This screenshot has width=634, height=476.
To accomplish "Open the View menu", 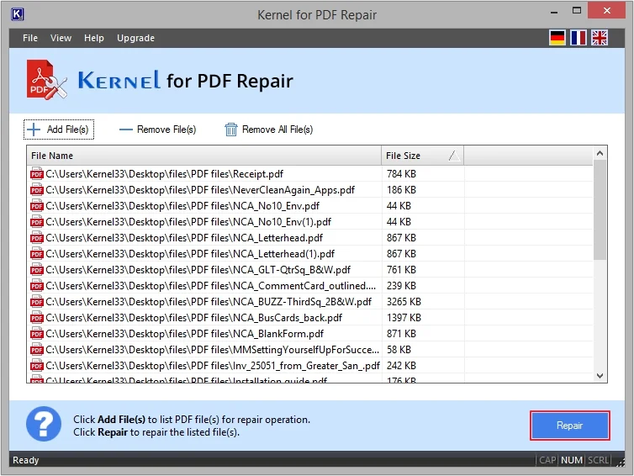I will tap(61, 38).
